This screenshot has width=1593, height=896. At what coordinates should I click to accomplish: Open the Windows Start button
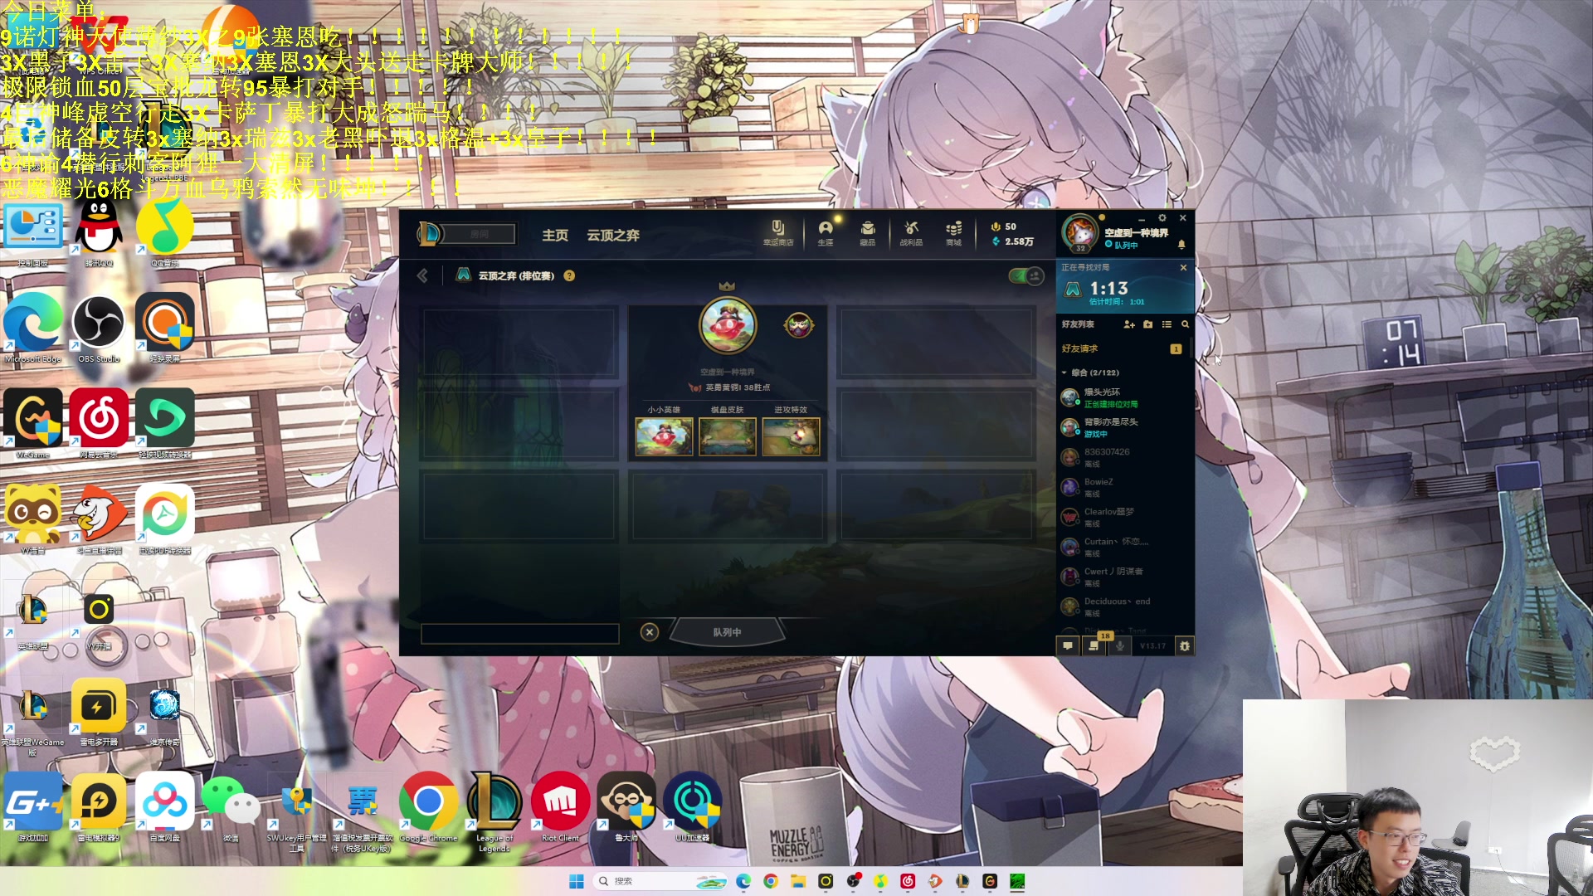tap(577, 881)
